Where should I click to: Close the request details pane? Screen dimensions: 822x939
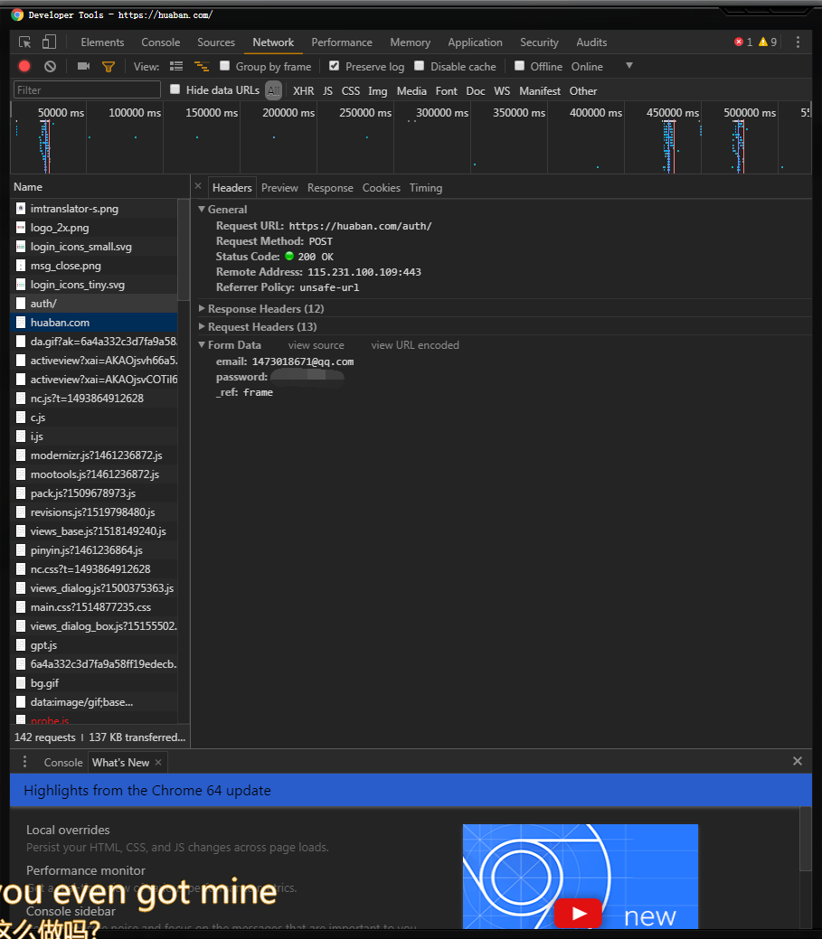[x=198, y=186]
